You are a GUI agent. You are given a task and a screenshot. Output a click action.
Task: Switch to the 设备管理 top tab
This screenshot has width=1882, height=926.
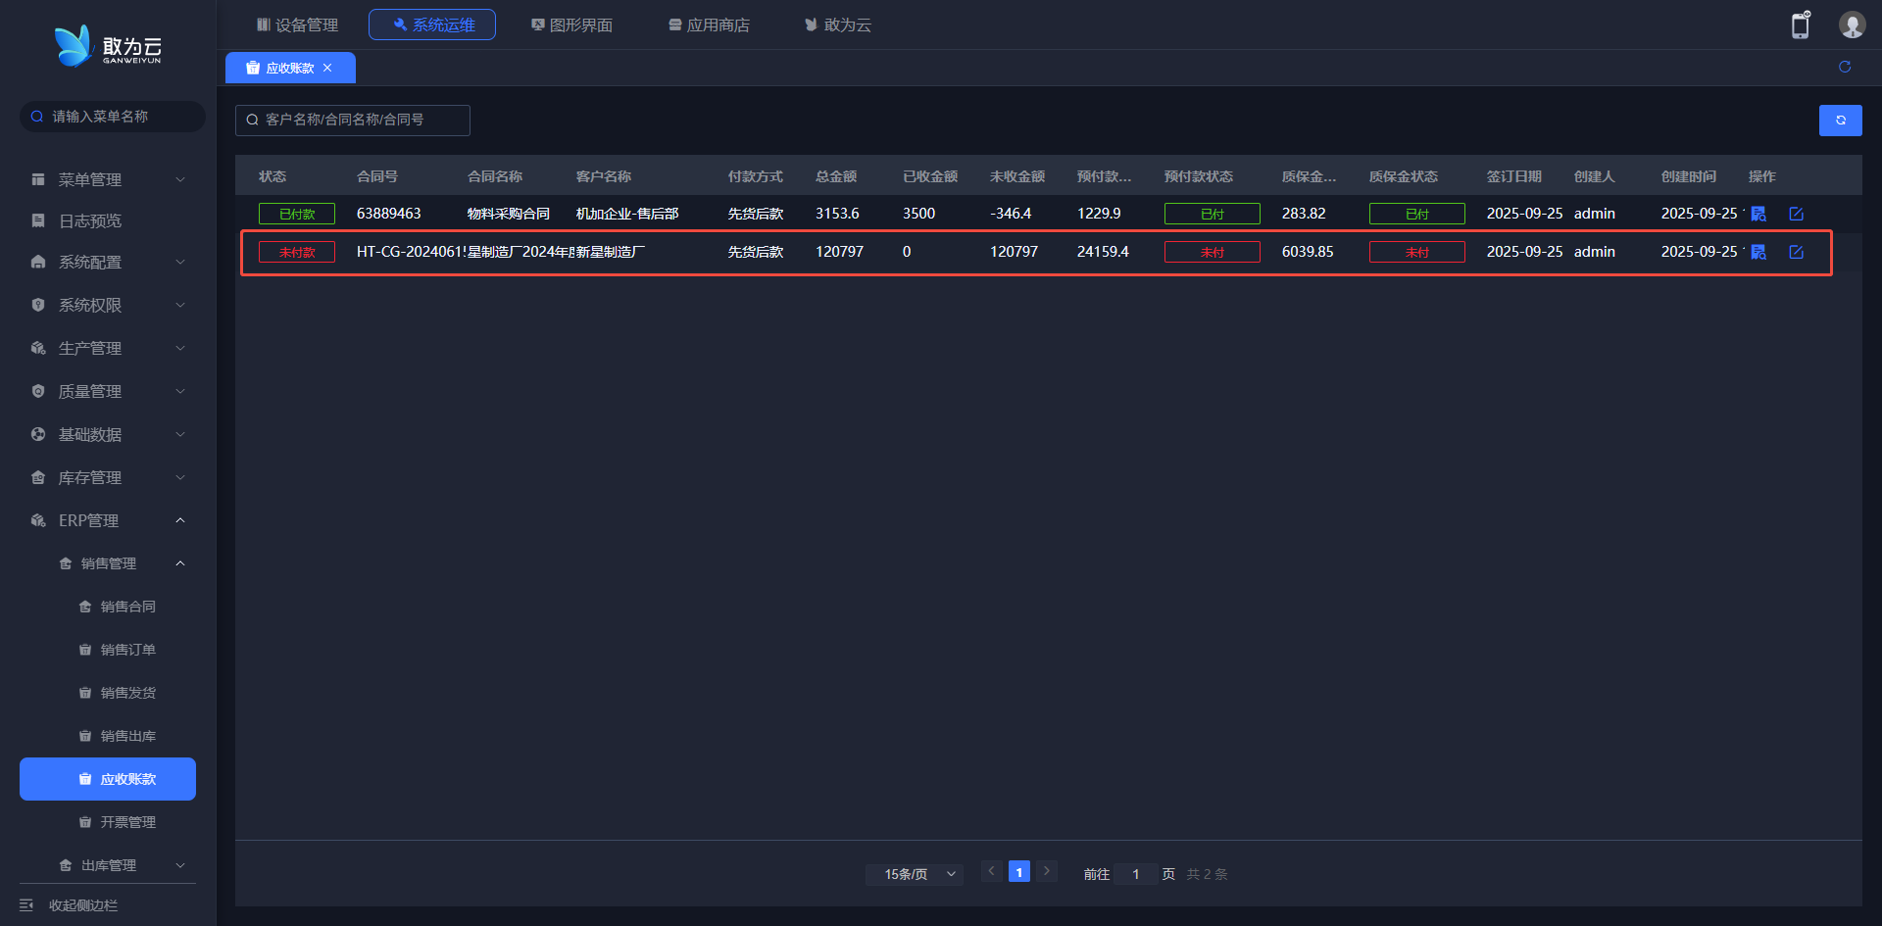coord(297,24)
